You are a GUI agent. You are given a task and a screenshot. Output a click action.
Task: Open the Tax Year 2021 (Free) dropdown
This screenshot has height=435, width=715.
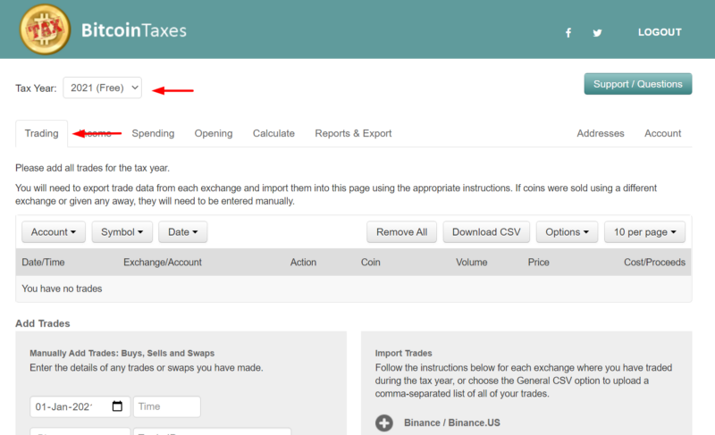pyautogui.click(x=102, y=88)
